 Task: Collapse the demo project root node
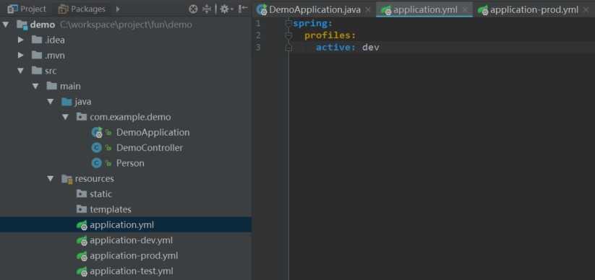5,25
